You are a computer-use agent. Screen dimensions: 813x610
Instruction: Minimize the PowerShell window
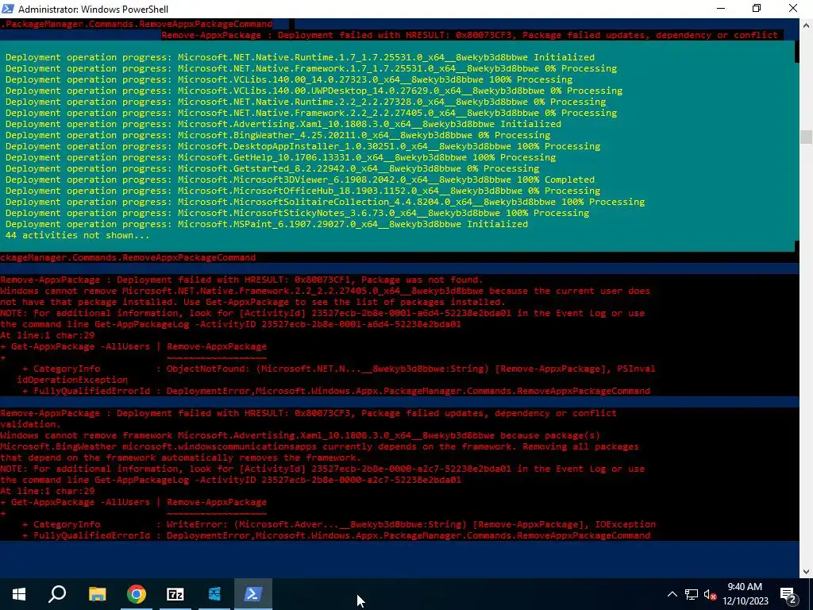tap(721, 8)
